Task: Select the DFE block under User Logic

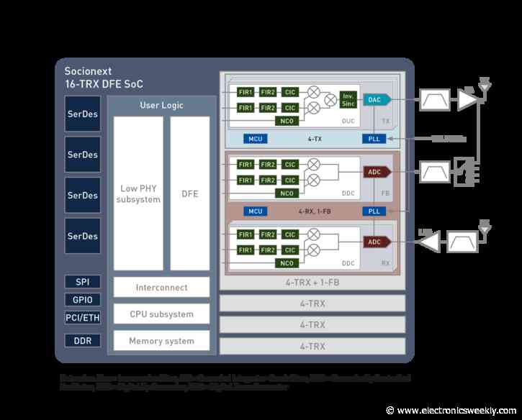Action: (x=190, y=193)
